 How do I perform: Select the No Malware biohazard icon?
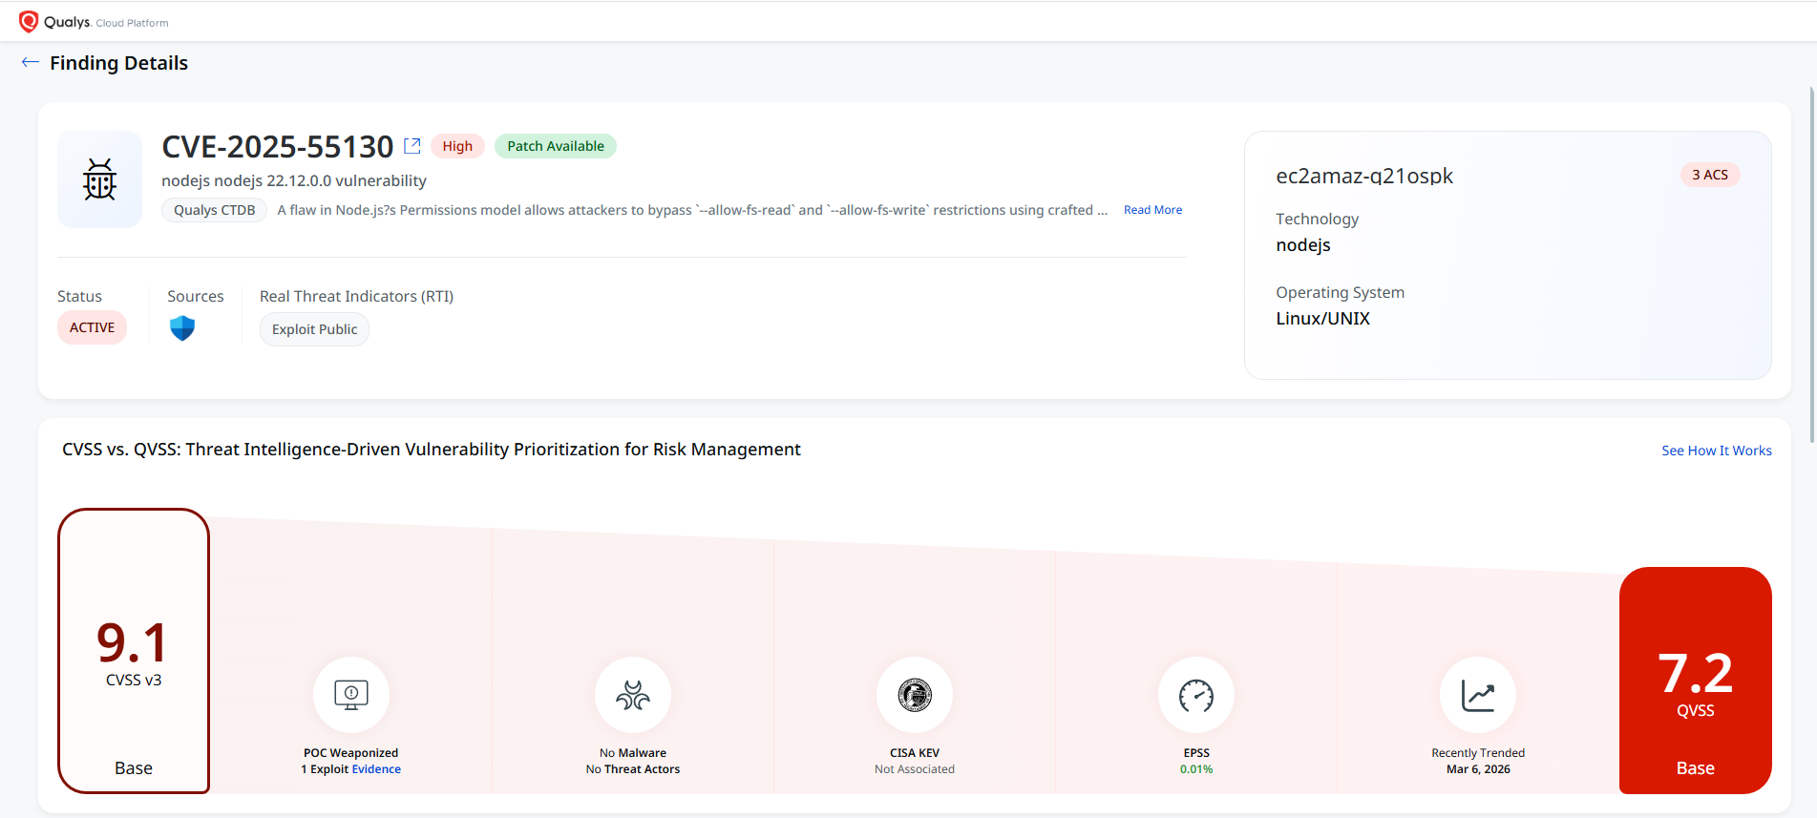pos(633,695)
